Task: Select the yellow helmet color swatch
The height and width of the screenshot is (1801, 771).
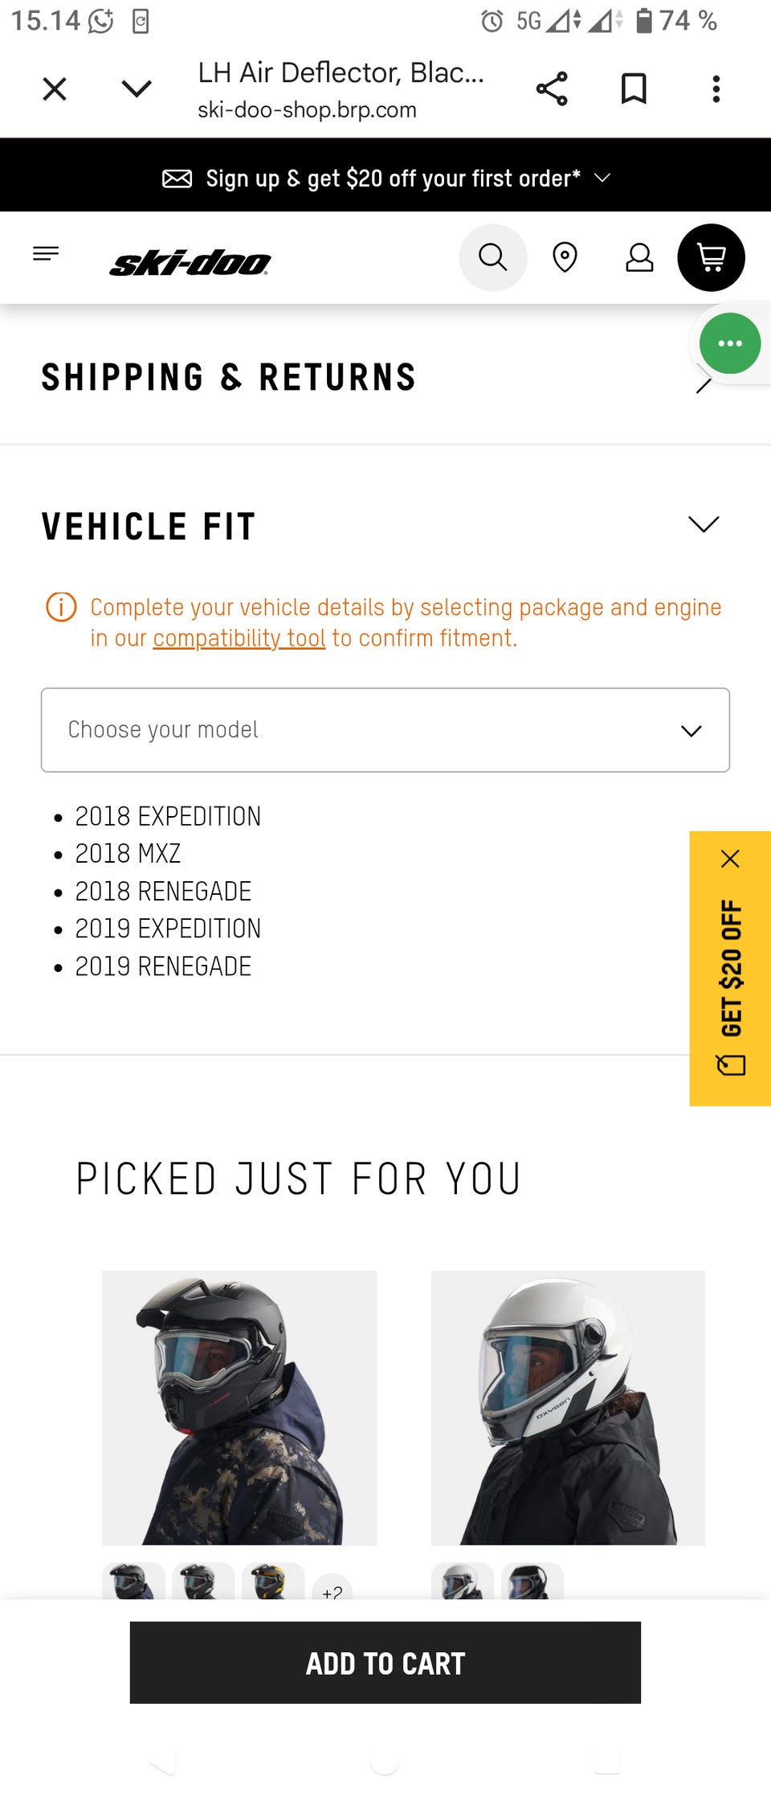Action: click(273, 1581)
